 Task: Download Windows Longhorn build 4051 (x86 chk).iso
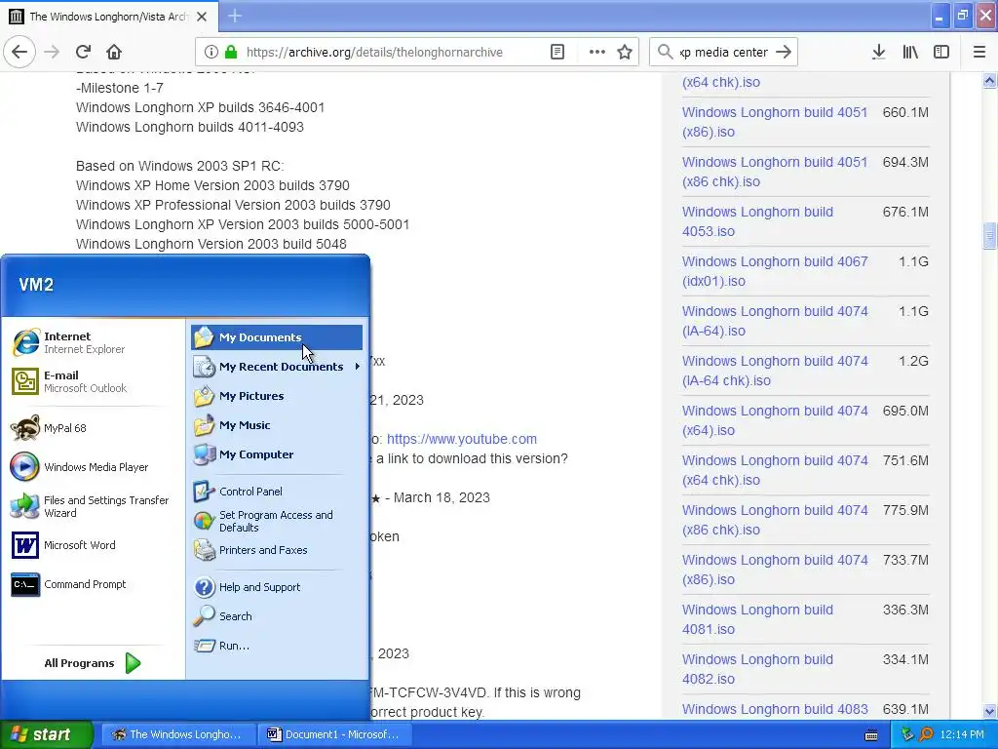point(775,172)
